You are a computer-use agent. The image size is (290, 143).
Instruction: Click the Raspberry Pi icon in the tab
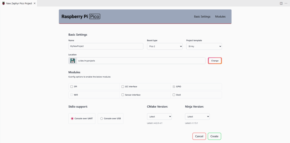tap(3, 3)
